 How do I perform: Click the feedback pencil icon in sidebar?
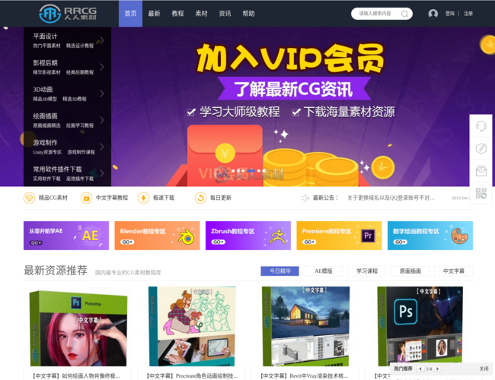point(481,148)
